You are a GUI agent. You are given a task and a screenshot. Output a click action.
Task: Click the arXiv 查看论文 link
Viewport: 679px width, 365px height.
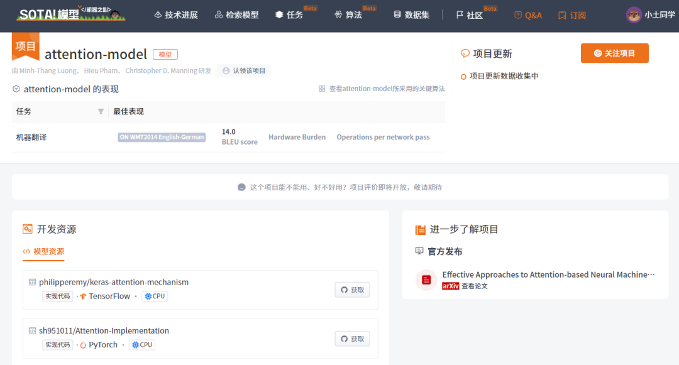point(465,286)
